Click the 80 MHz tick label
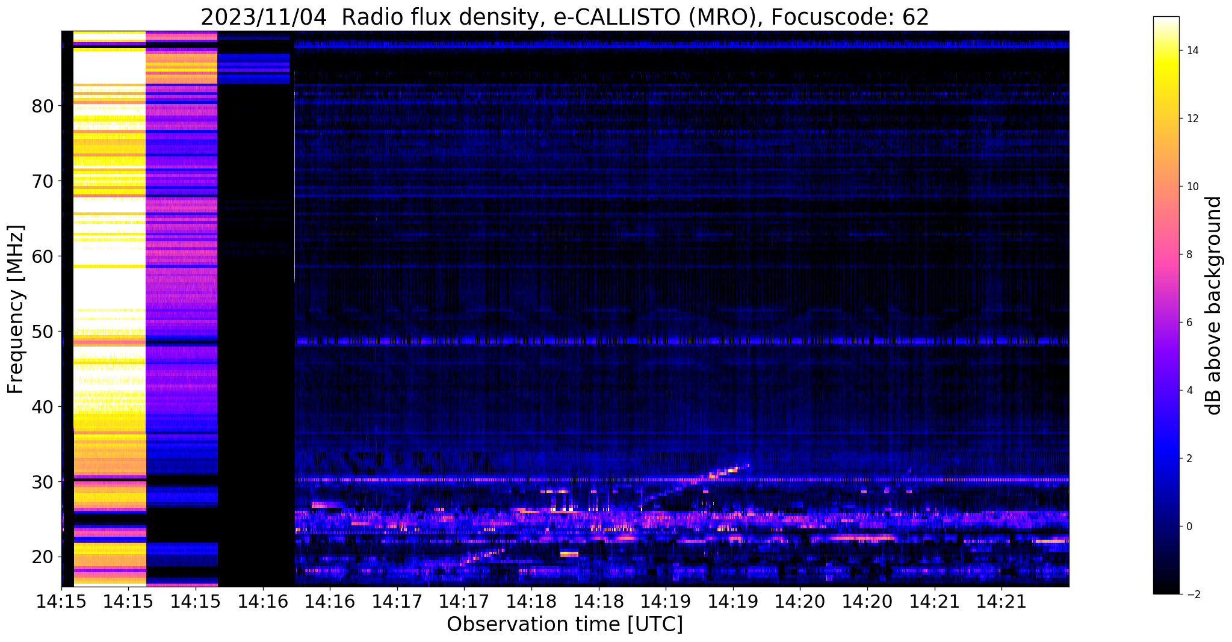1232x642 pixels. point(43,106)
